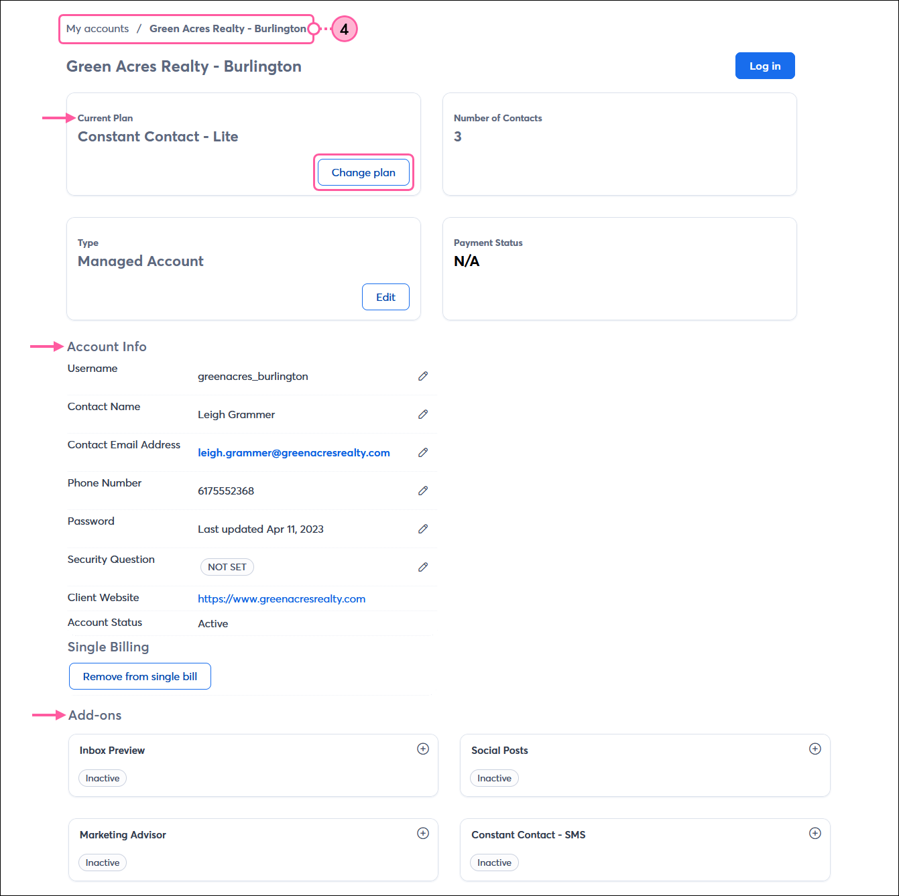Toggle the Marketing Advisor Inactive status
The image size is (899, 896).
(x=102, y=862)
